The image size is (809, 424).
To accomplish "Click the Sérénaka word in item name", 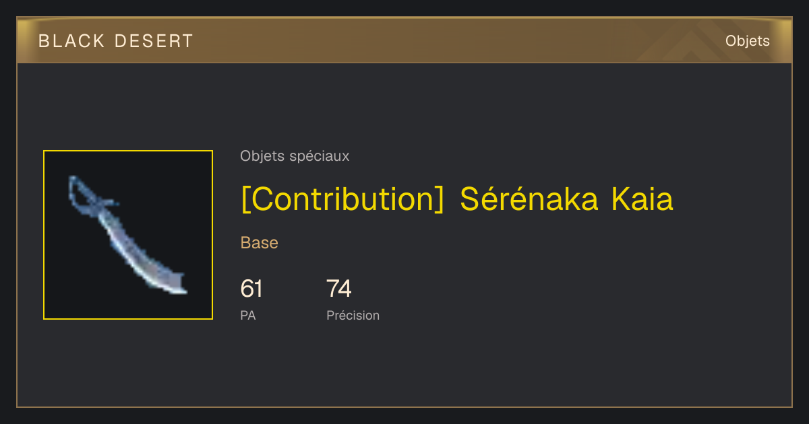I will coord(529,199).
